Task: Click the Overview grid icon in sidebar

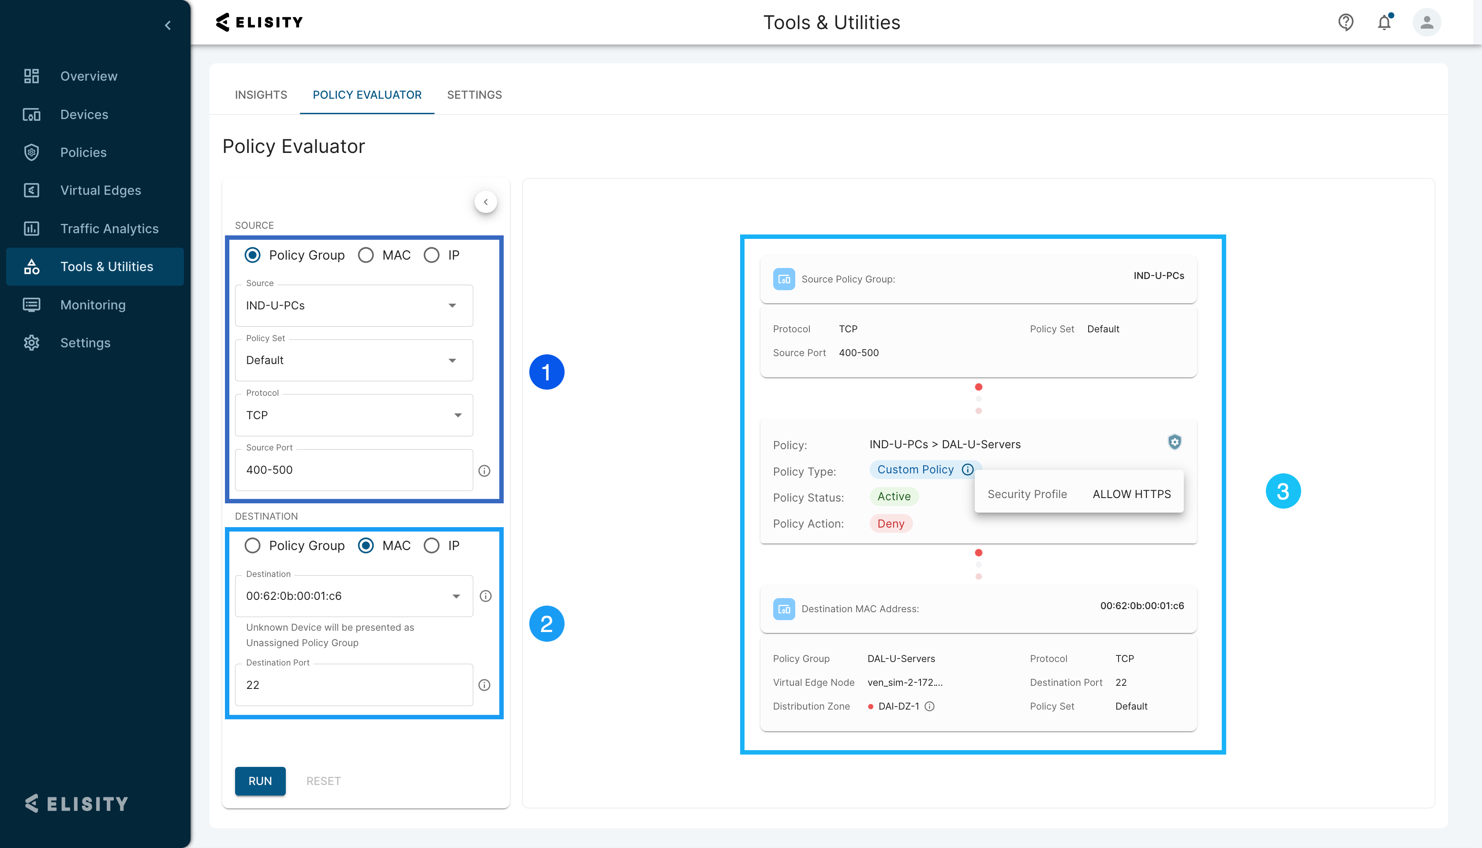Action: pos(31,76)
